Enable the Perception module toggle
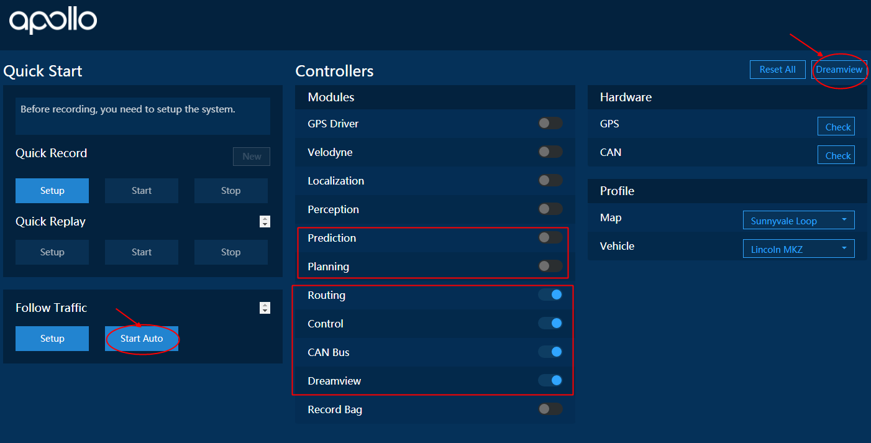Viewport: 871px width, 443px height. 550,209
